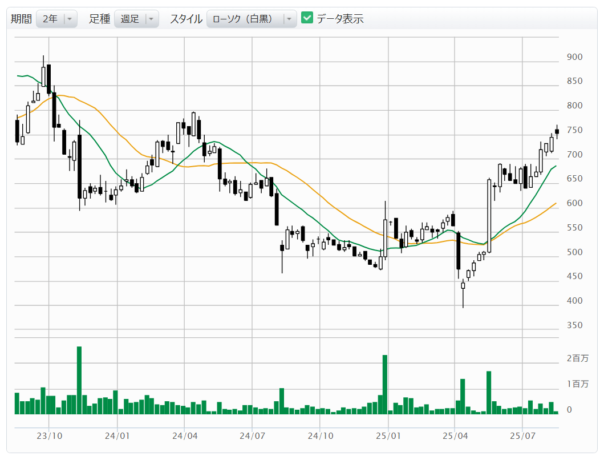Open the 期間 dropdown showing 2年

[56, 19]
